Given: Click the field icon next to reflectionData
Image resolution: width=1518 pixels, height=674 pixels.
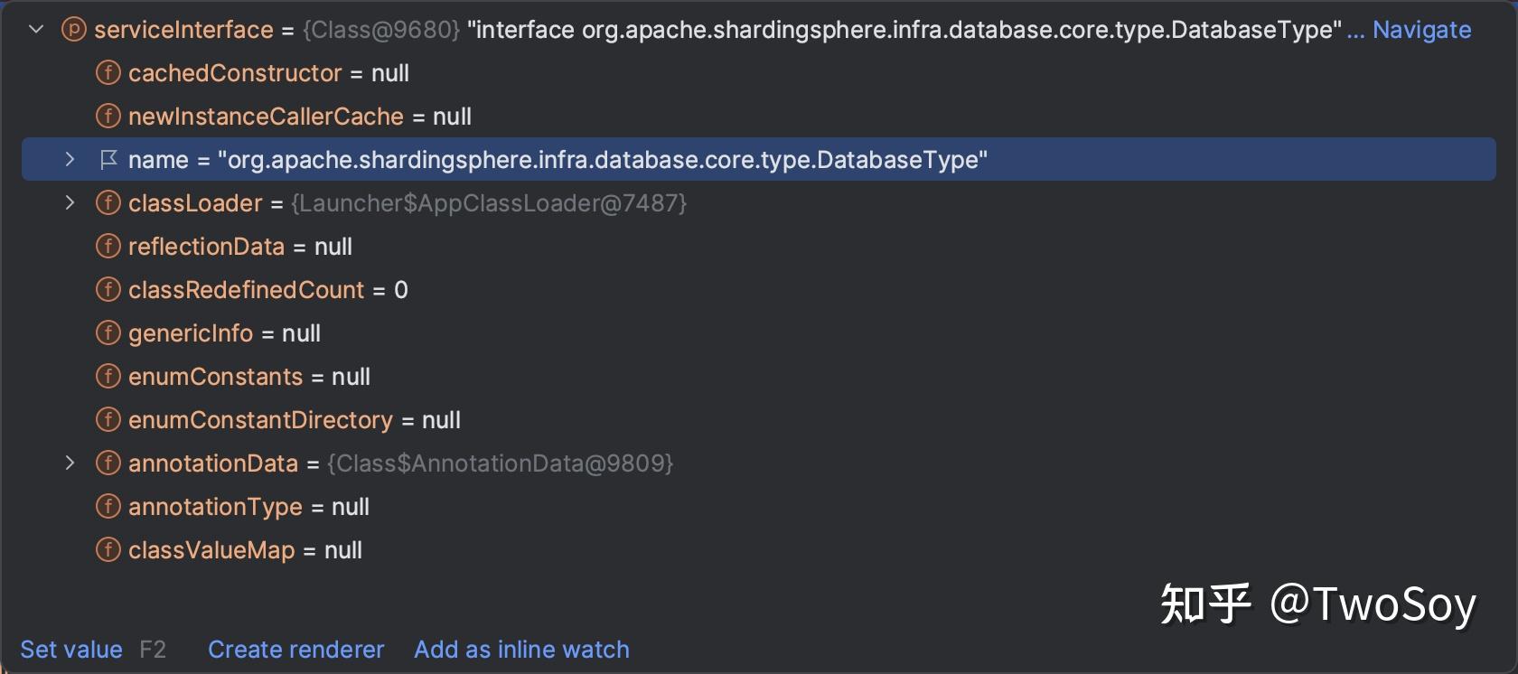Looking at the screenshot, I should [108, 246].
